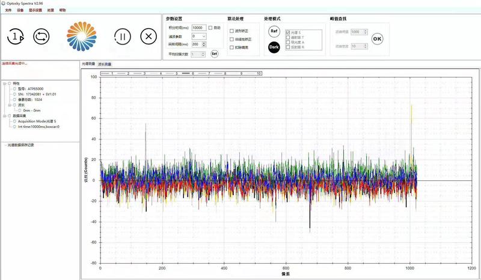Click the OK peak search button

(x=377, y=38)
